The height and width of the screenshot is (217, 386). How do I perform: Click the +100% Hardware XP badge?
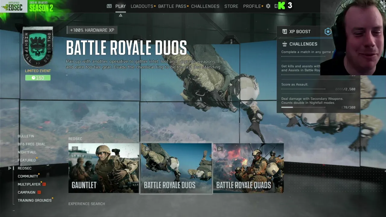(x=92, y=30)
